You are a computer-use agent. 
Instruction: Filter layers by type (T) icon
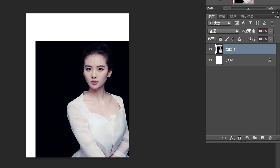pyautogui.click(x=250, y=23)
